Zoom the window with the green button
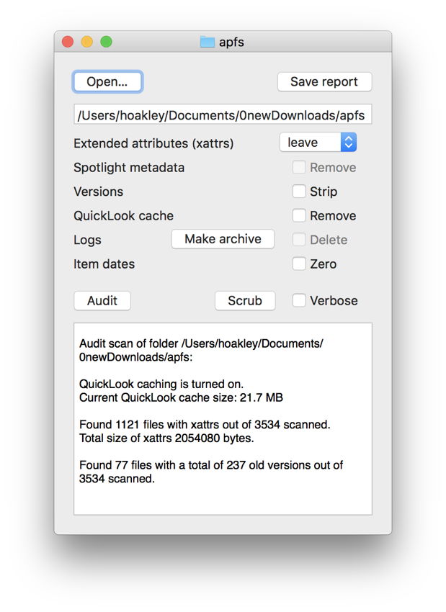Image resolution: width=446 pixels, height=612 pixels. [106, 42]
